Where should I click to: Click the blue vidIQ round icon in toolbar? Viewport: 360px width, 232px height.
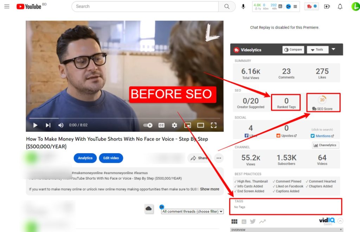coord(288,6)
